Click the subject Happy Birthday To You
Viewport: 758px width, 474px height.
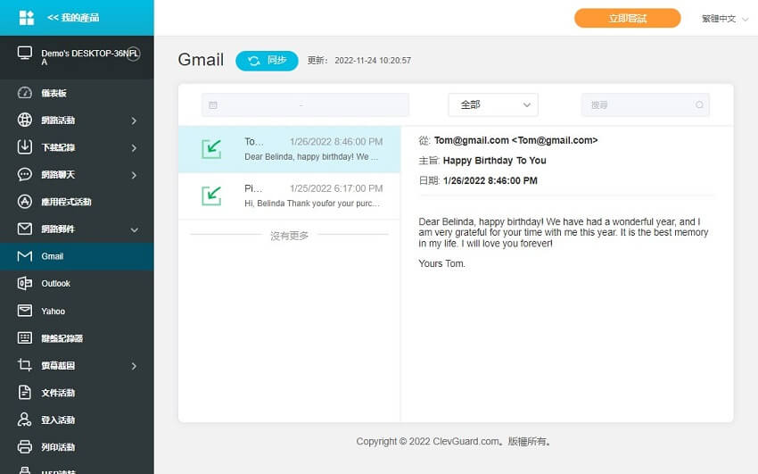point(495,161)
